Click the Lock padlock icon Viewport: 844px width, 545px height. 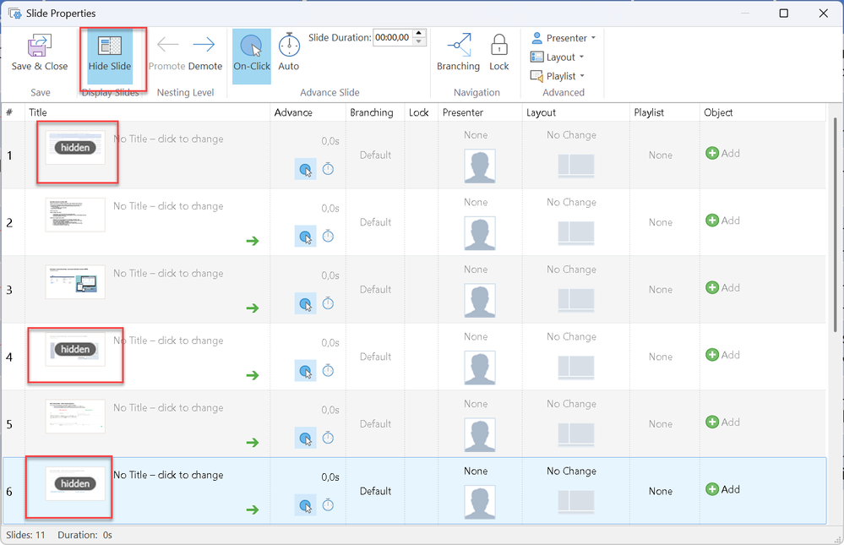(499, 46)
